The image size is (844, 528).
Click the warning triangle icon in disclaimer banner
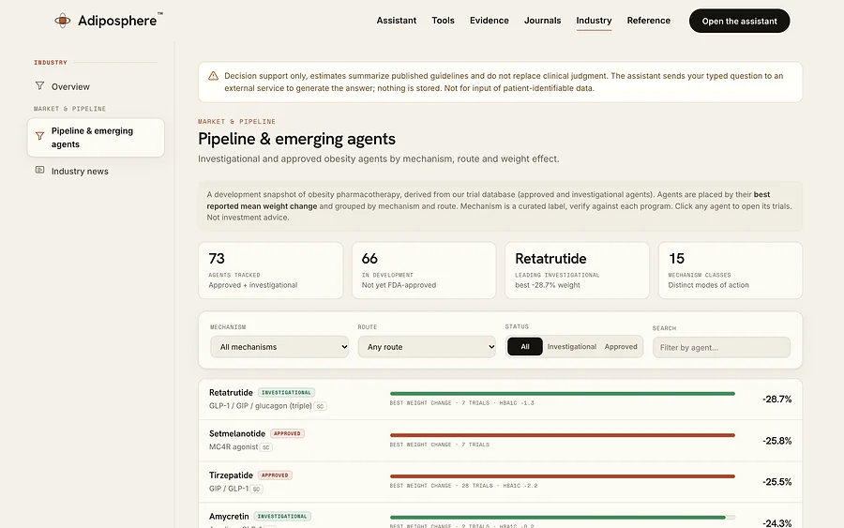click(213, 76)
